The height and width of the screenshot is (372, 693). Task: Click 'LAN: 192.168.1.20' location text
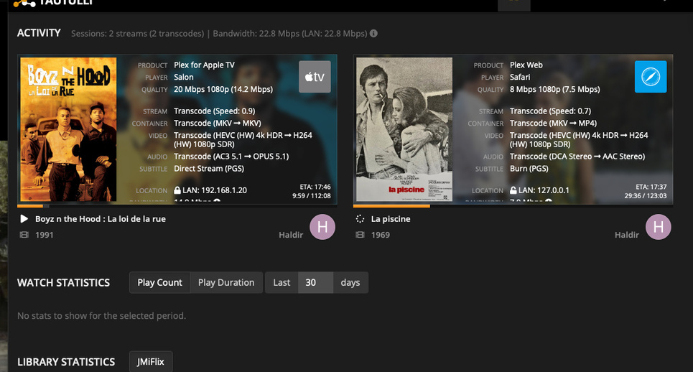click(215, 190)
